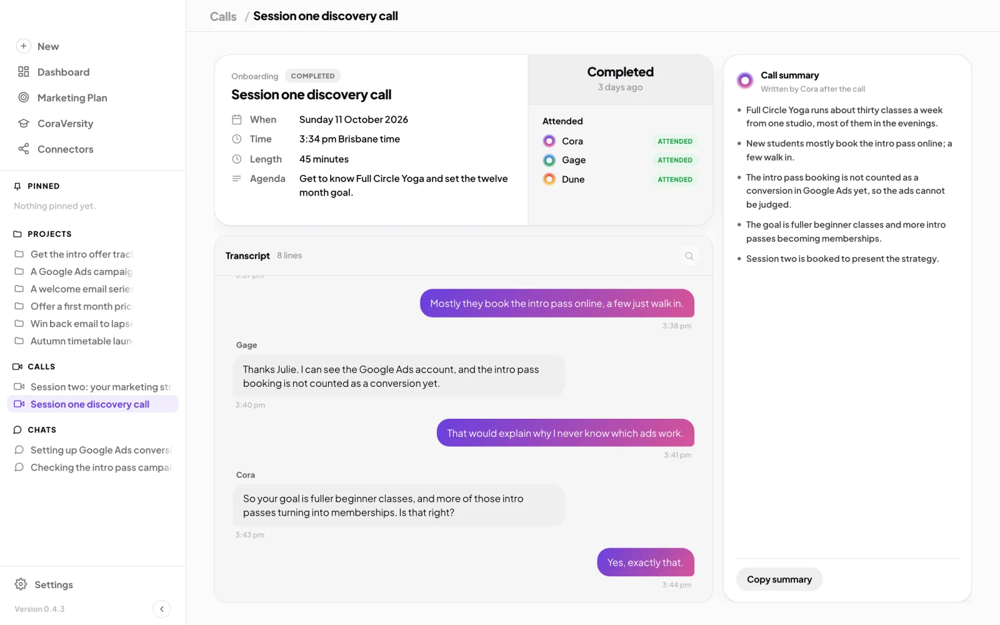Open 'Session two: your marketing' call
The height and width of the screenshot is (625, 1000).
pyautogui.click(x=92, y=387)
